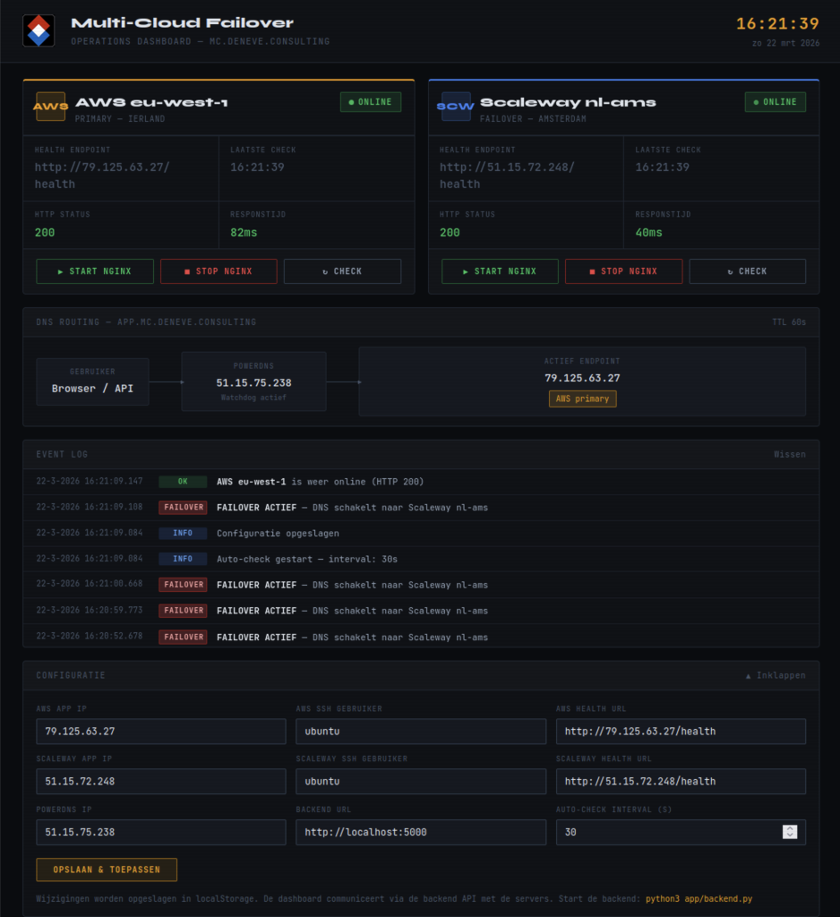840x917 pixels.
Task: Click the SCW Scaleway badge icon
Action: (455, 107)
